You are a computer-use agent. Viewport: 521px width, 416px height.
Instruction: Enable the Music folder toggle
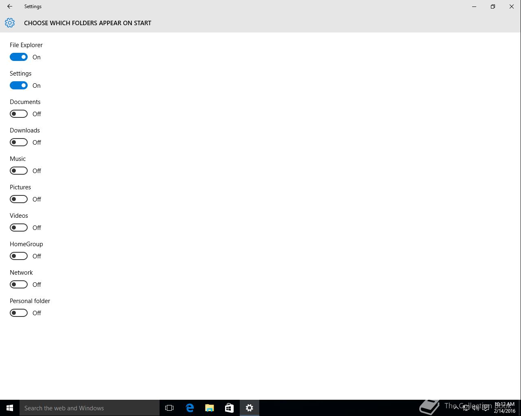point(19,171)
